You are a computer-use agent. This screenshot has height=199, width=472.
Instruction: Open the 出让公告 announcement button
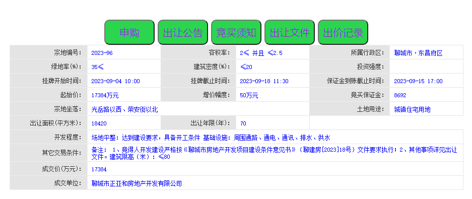point(183,33)
